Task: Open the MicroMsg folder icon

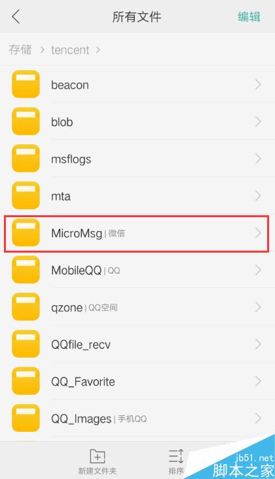Action: pyautogui.click(x=26, y=233)
